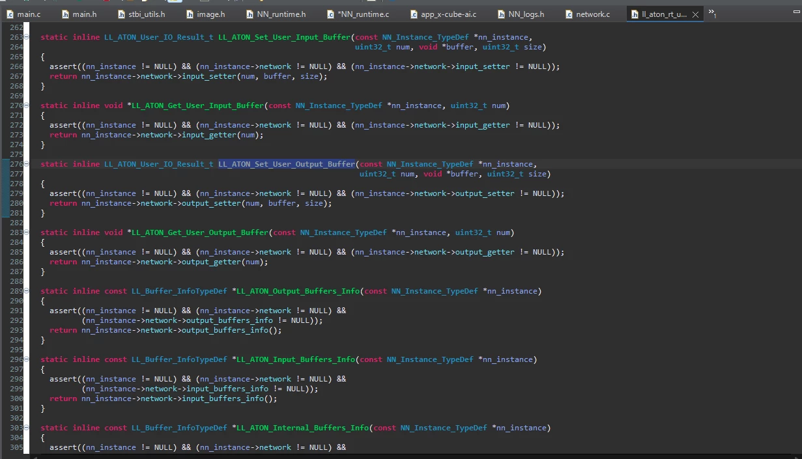Open the app_x-cube-ai.c tab

coord(442,14)
